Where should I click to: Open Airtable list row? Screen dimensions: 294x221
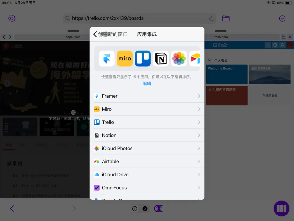tap(147, 162)
